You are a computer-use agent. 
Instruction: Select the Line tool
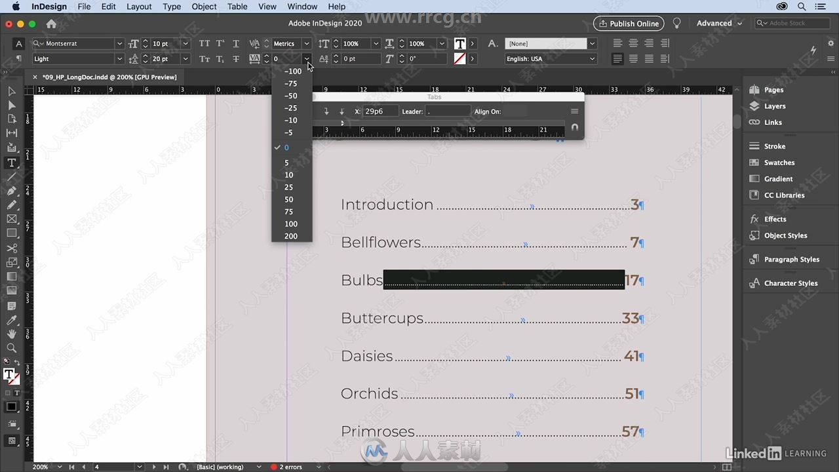point(12,177)
